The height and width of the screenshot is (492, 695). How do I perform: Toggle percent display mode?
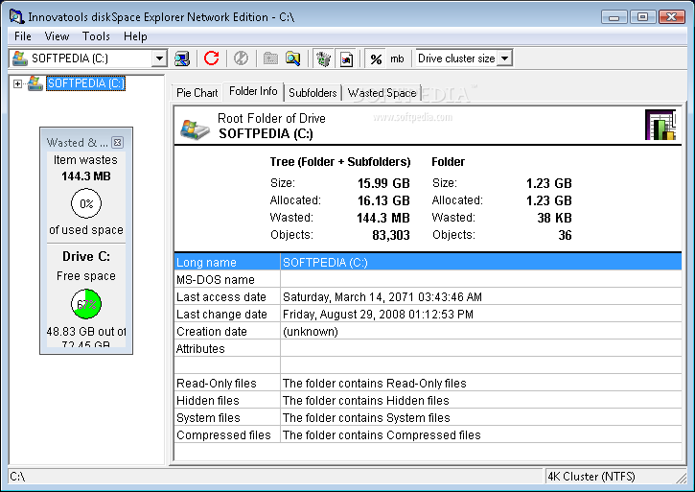376,59
